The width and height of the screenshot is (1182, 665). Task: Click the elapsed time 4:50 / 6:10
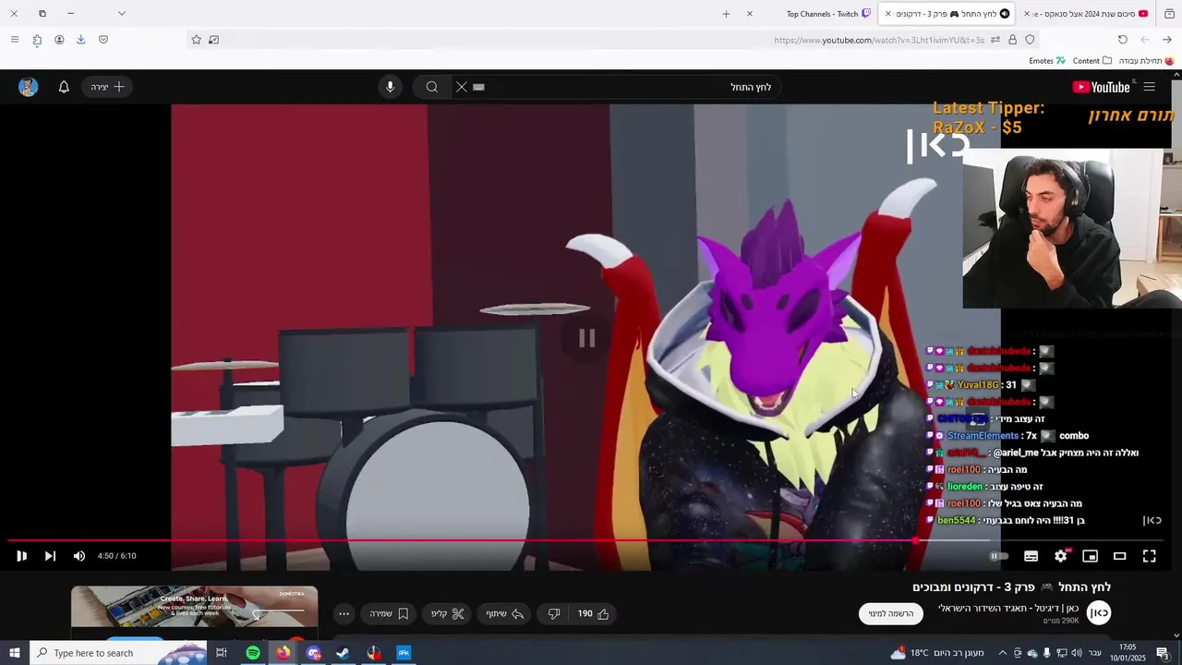tap(116, 556)
